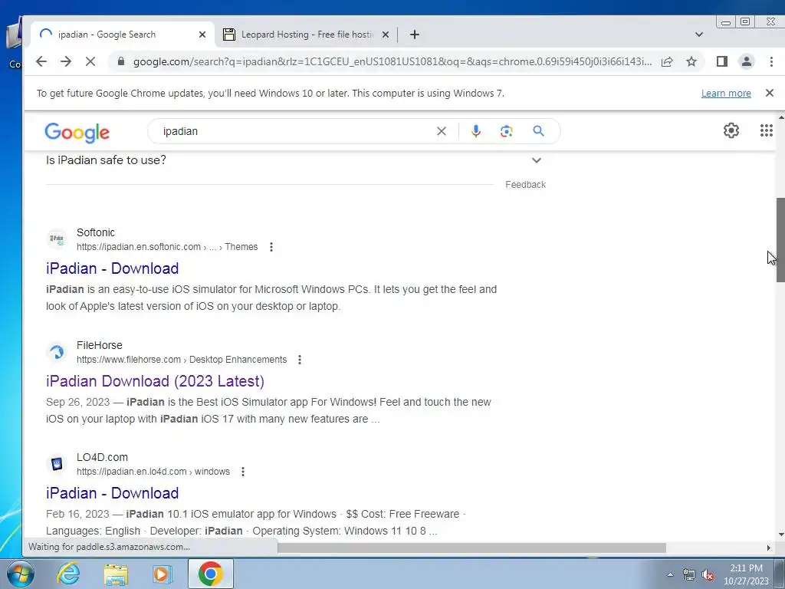This screenshot has width=785, height=589.
Task: Click the scroll down arrow
Action: pos(780,535)
